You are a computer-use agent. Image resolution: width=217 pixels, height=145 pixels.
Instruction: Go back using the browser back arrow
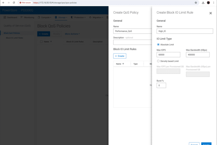[x=3, y=3]
